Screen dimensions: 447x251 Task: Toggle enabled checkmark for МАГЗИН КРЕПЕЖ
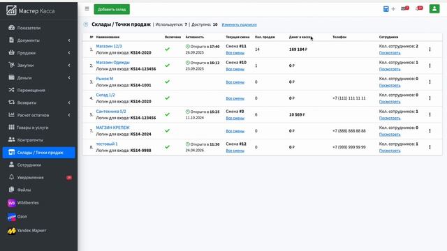(x=168, y=130)
